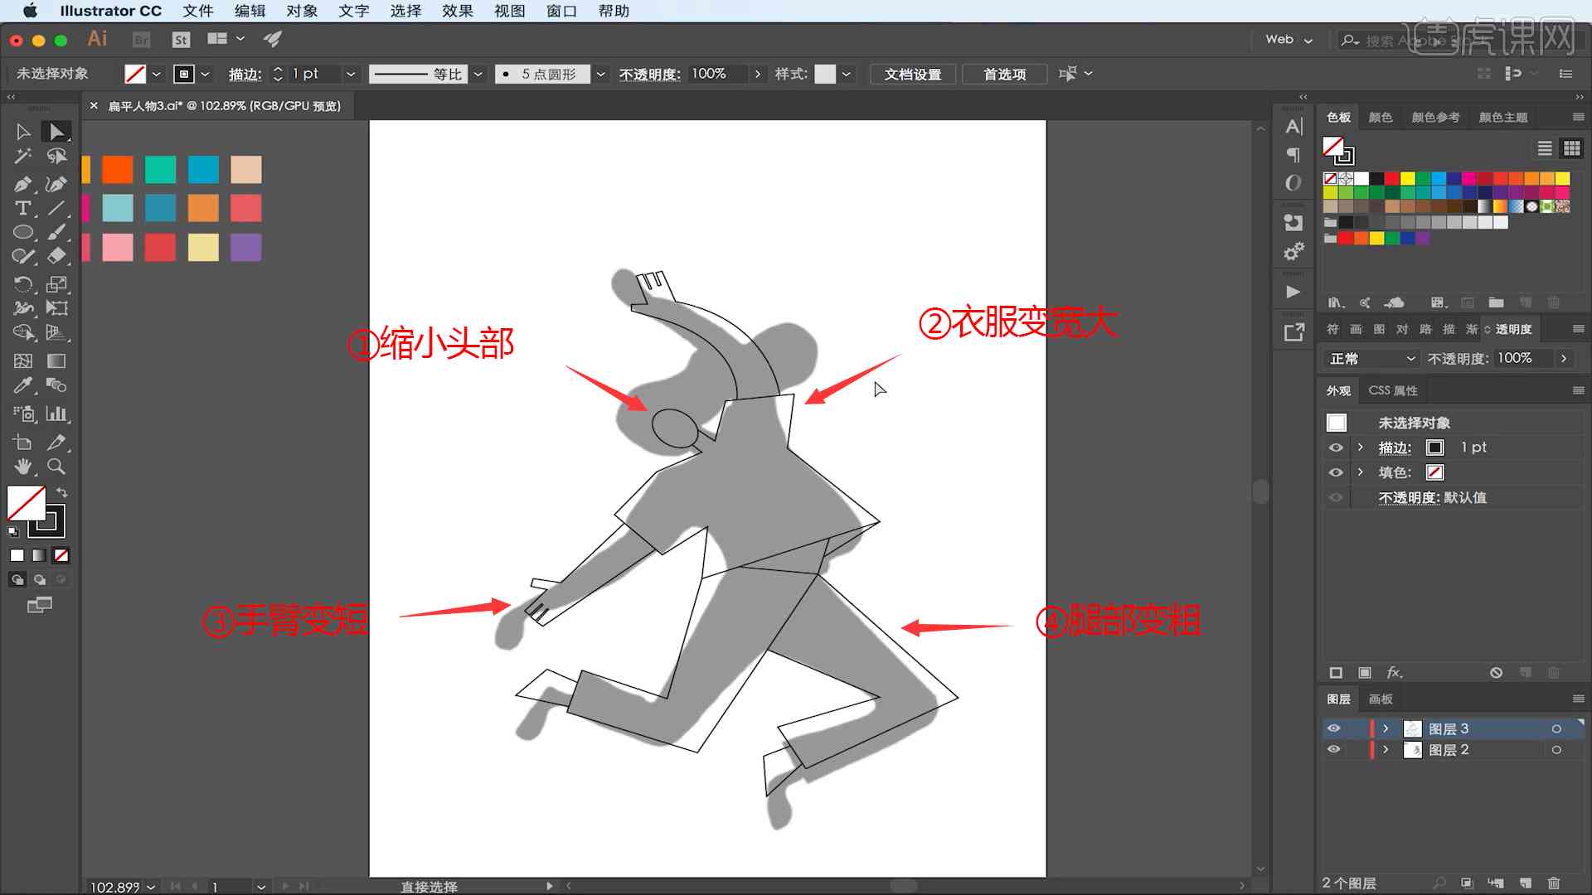Toggle visibility of 图层 2
Viewport: 1592px width, 895px height.
tap(1332, 750)
